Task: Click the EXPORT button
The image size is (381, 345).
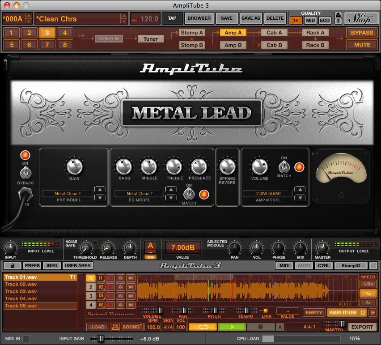Action: point(362,327)
